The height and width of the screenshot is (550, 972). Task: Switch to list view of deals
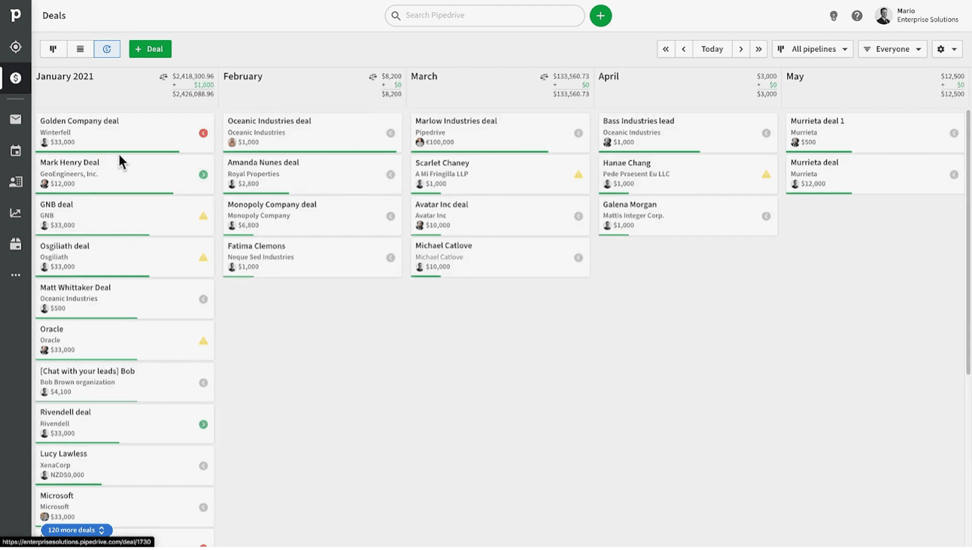[x=80, y=48]
